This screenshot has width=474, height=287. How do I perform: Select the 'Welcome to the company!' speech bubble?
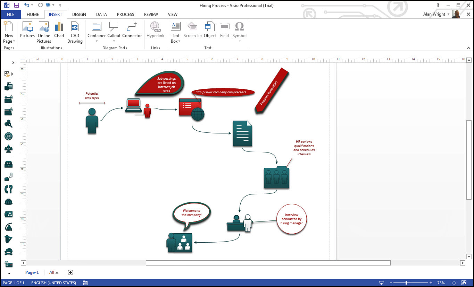tap(192, 216)
